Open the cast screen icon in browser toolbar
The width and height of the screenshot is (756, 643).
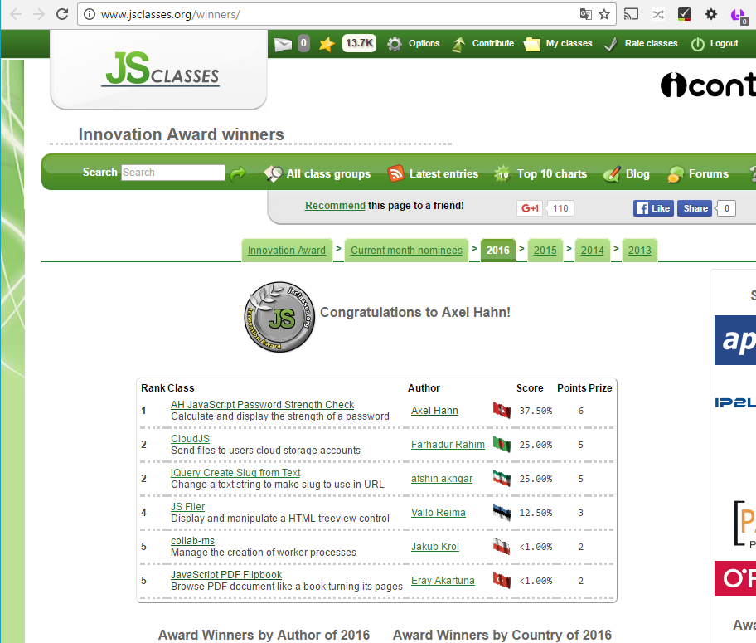pos(631,14)
